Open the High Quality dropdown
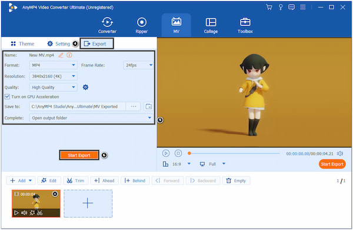The image size is (353, 230). (53, 87)
